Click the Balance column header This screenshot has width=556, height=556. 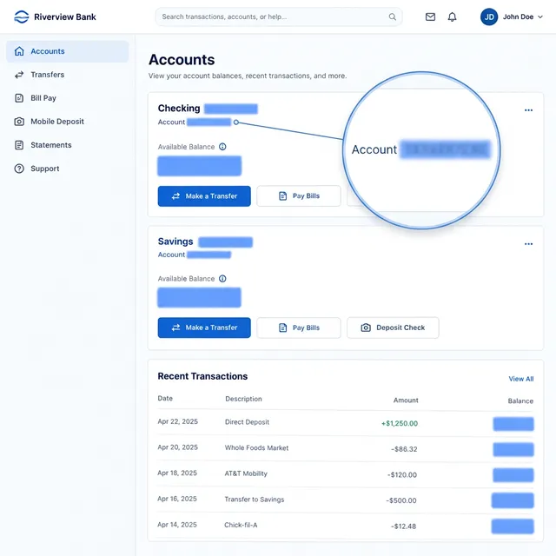[x=520, y=401]
